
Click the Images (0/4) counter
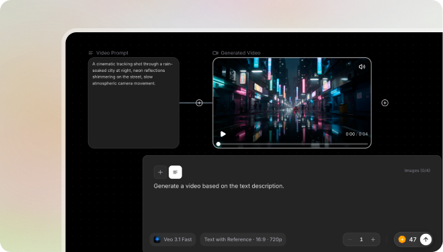pos(417,171)
